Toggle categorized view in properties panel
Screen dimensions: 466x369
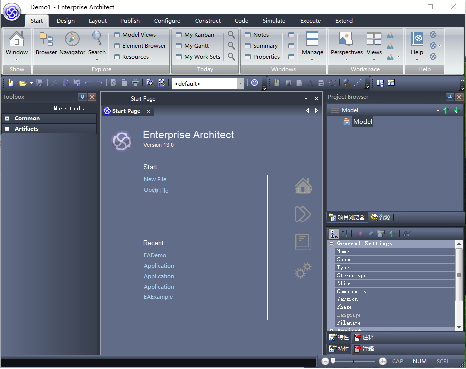tap(334, 234)
